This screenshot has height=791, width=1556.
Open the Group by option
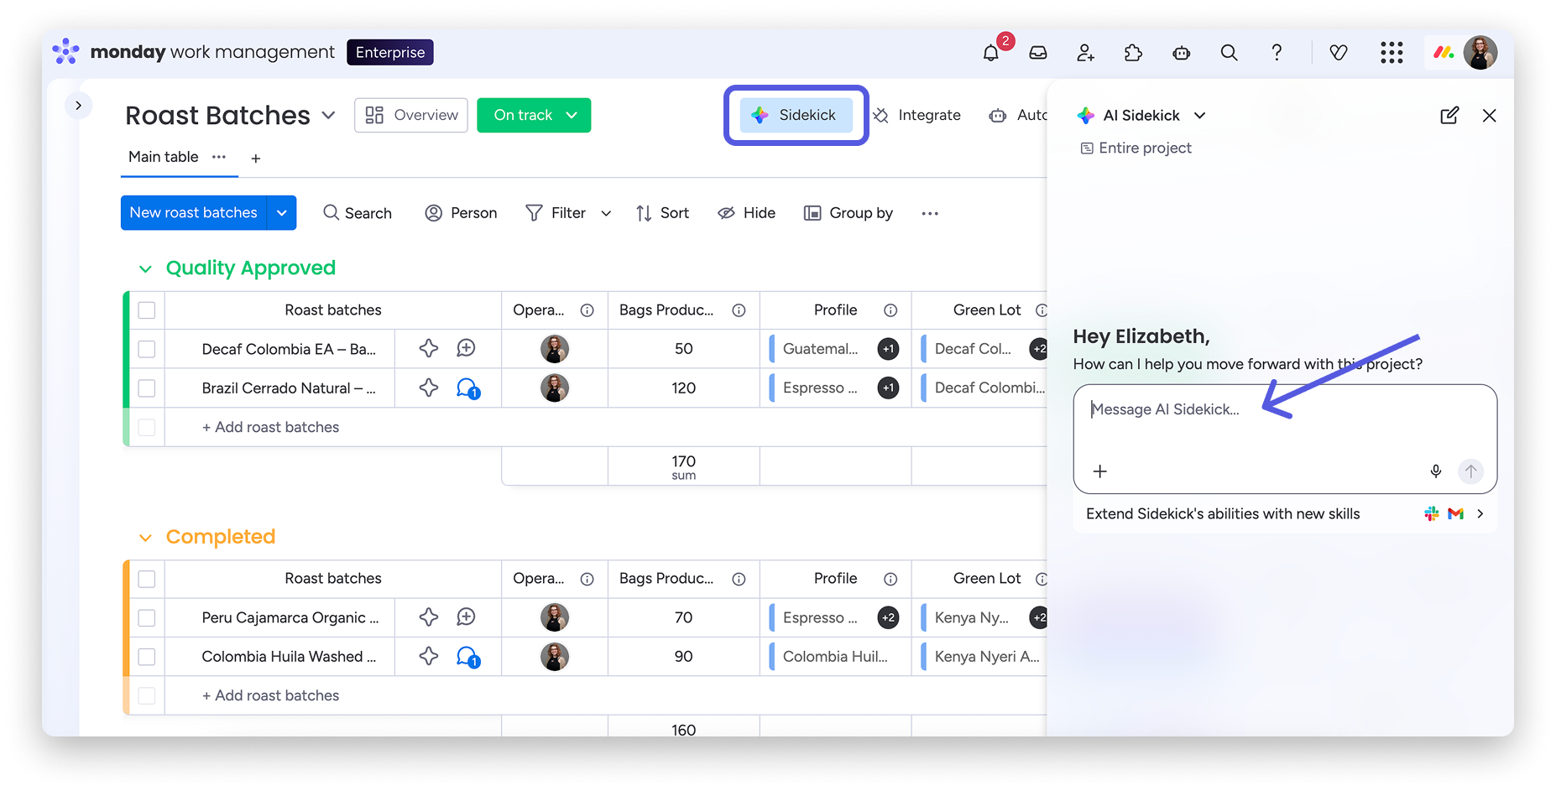(848, 213)
